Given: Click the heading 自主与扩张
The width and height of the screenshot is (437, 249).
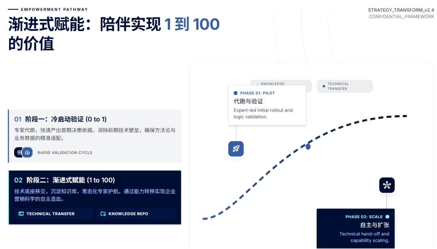Looking at the screenshot, I should coord(375,225).
